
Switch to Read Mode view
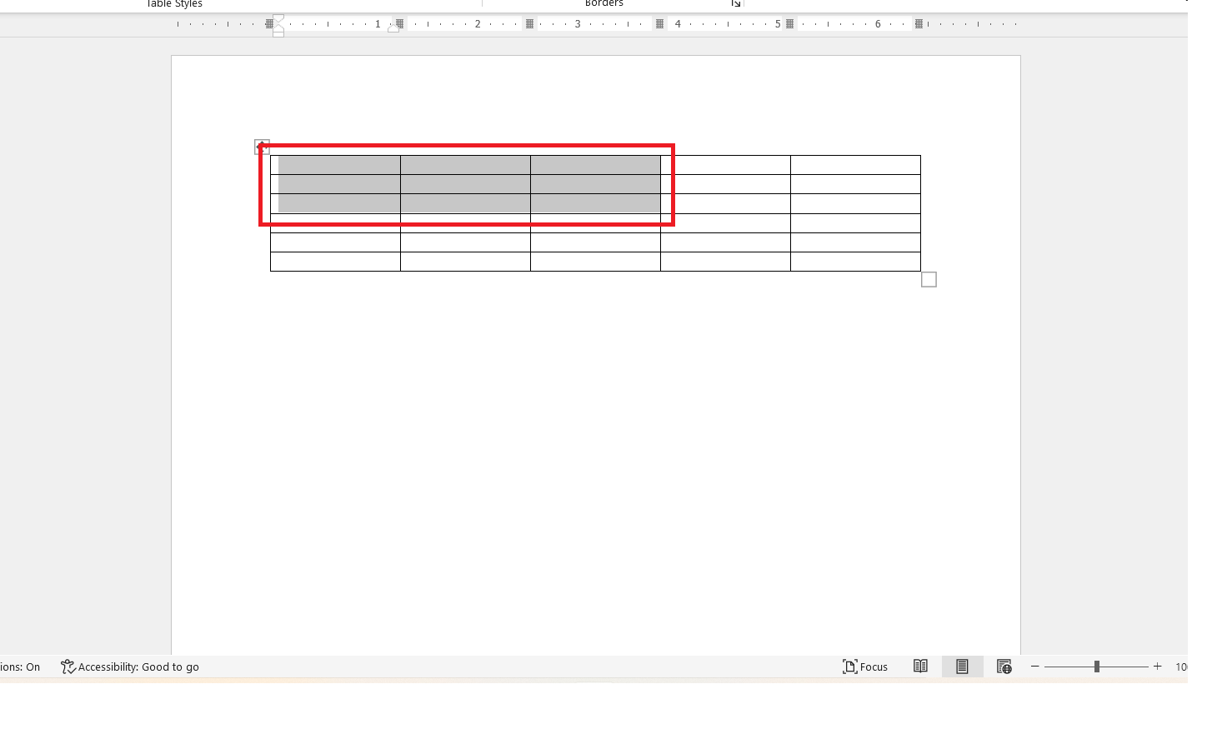click(x=920, y=667)
